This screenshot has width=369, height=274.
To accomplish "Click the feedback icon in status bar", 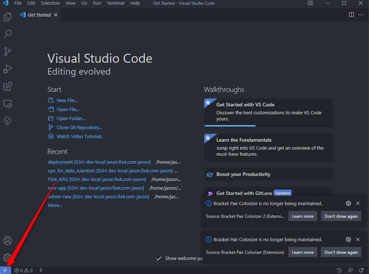I will coord(351,270).
